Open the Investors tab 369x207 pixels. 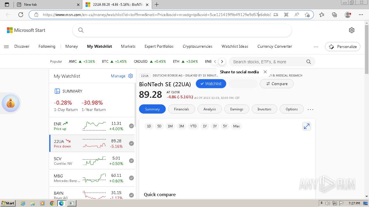(x=264, y=109)
